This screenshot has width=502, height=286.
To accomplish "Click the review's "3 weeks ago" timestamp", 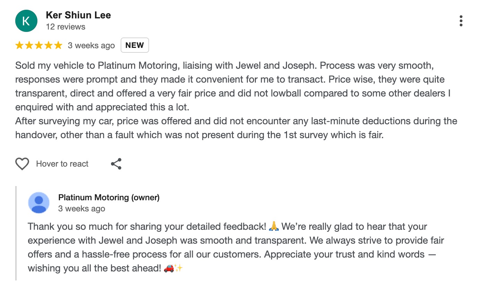I will 91,45.
